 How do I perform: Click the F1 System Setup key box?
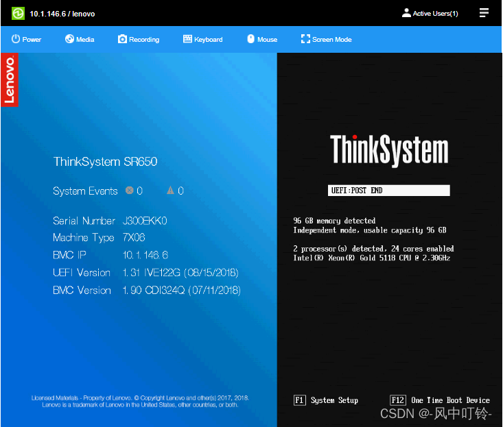pos(299,400)
